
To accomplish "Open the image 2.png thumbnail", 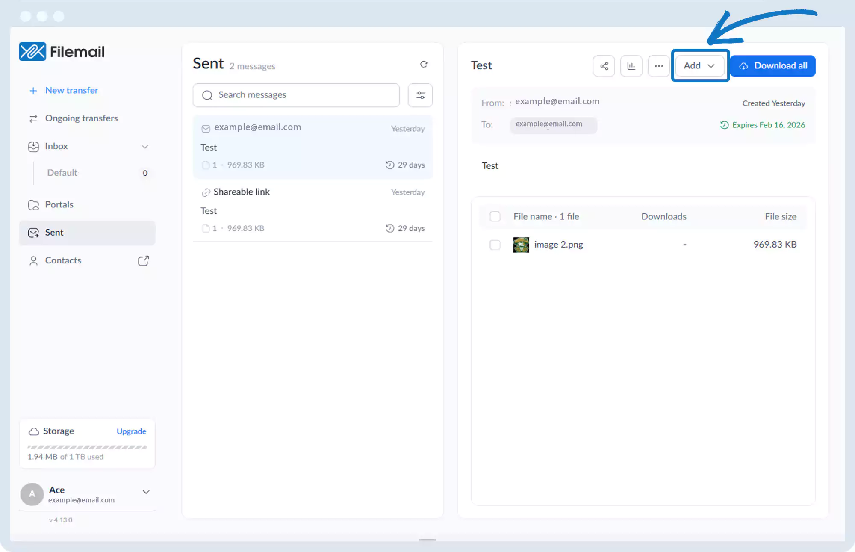I will tap(521, 245).
